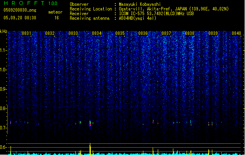Click the 0836 time marker

coord(143,33)
